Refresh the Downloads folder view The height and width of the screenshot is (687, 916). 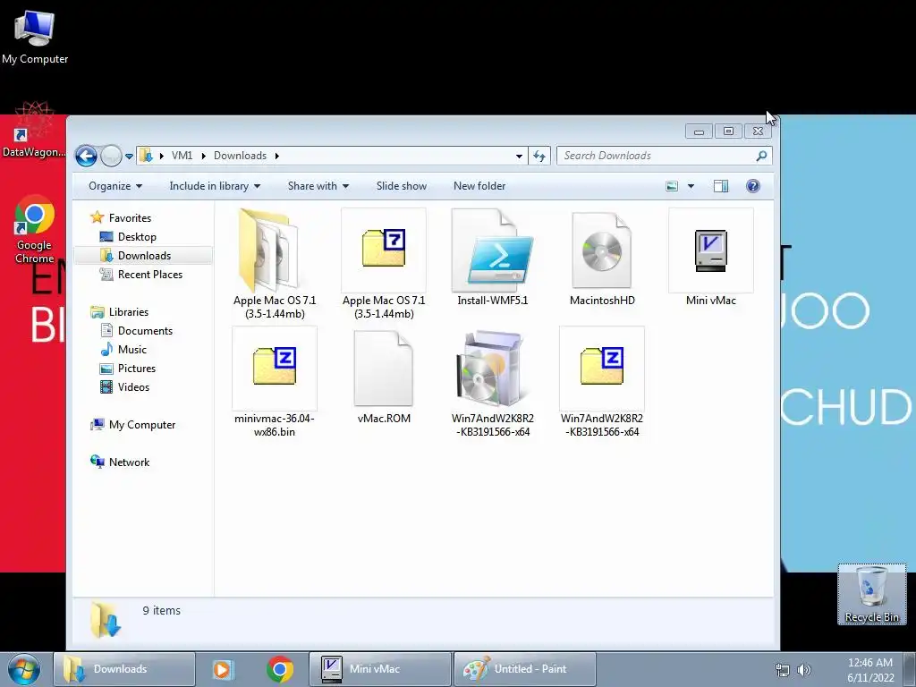pos(539,156)
